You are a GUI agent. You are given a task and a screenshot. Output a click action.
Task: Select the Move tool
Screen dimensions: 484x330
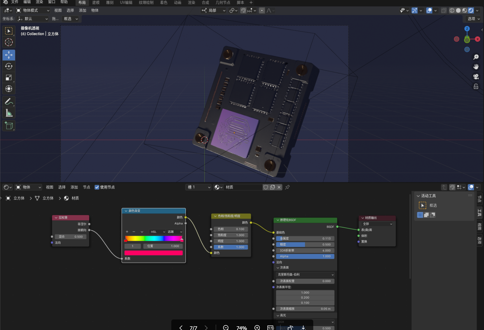tap(9, 55)
